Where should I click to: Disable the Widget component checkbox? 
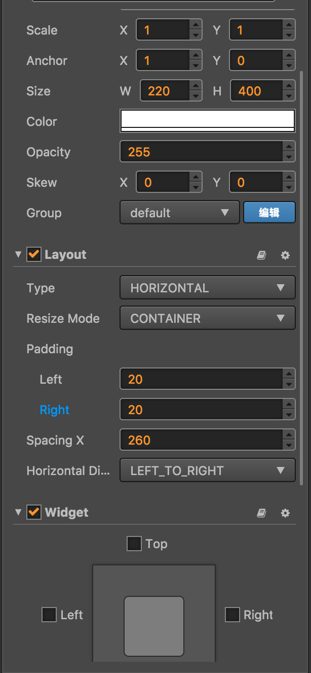click(34, 512)
